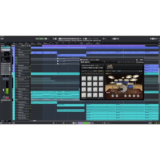Click the setup gear icon at top right
The height and width of the screenshot is (160, 160).
pyautogui.click(x=159, y=39)
